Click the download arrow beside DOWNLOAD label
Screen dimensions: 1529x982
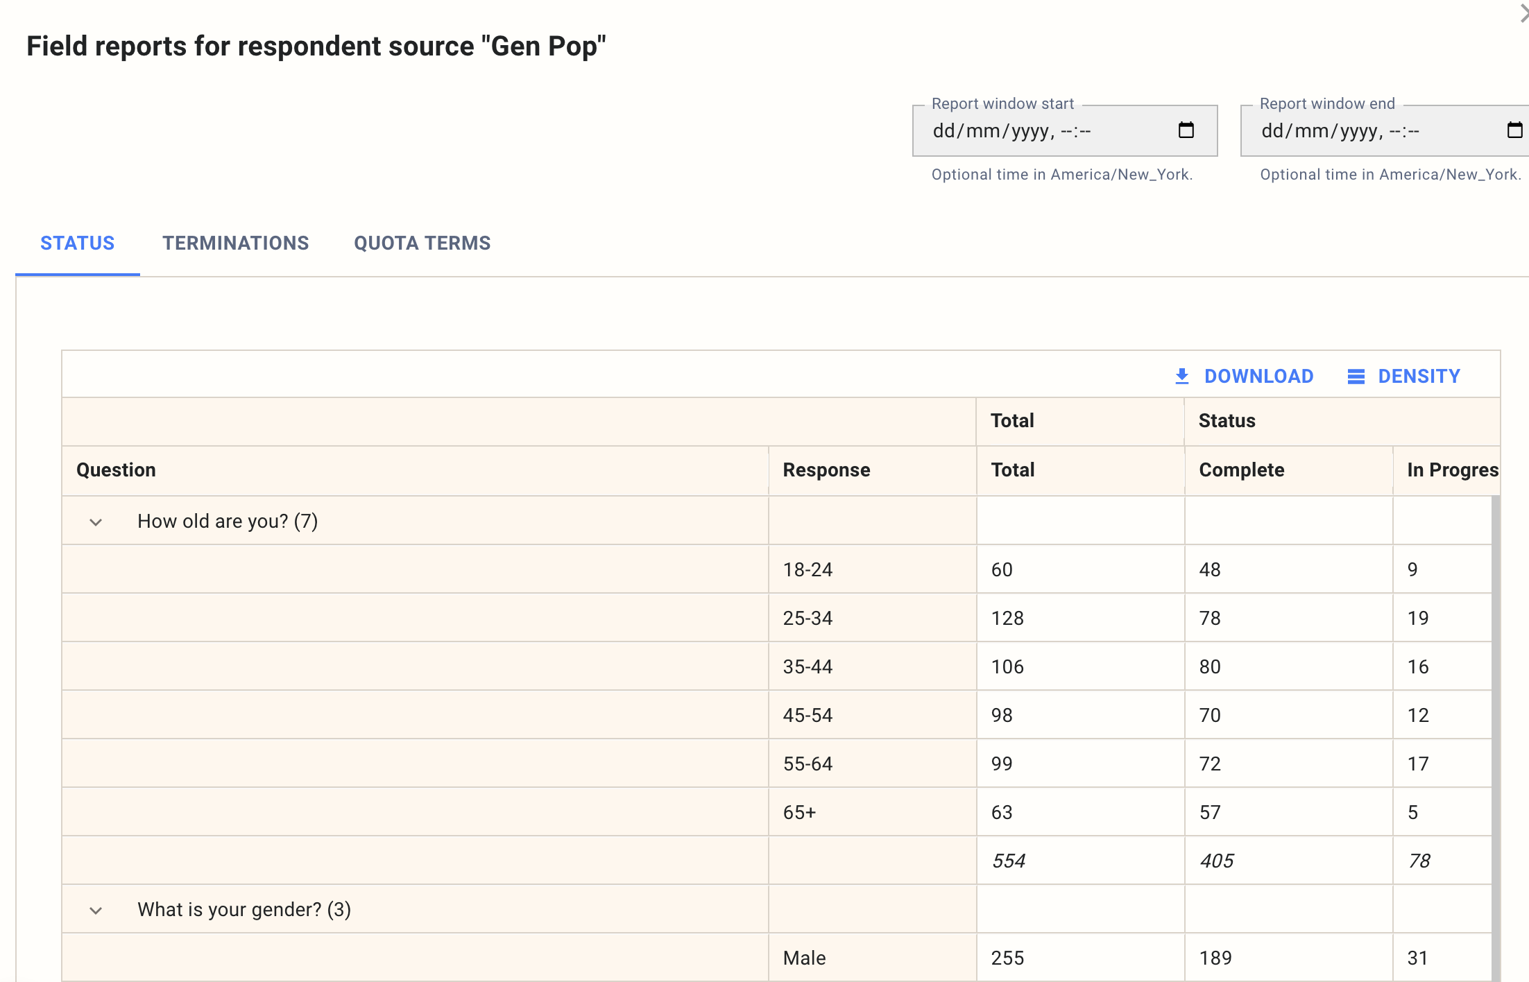coord(1181,375)
